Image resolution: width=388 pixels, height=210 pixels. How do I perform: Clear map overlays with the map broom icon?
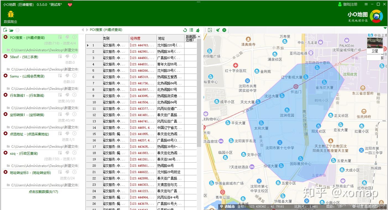[x=218, y=30]
